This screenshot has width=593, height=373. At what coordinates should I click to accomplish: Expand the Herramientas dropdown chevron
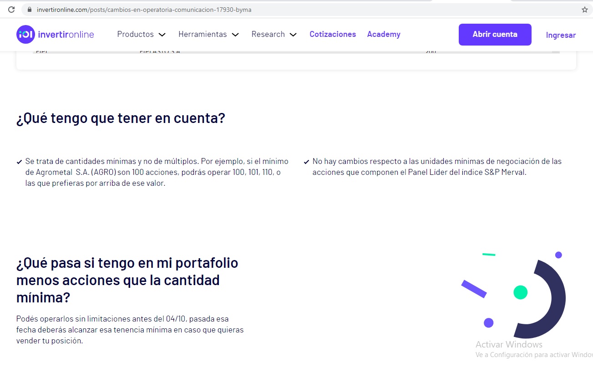[235, 34]
